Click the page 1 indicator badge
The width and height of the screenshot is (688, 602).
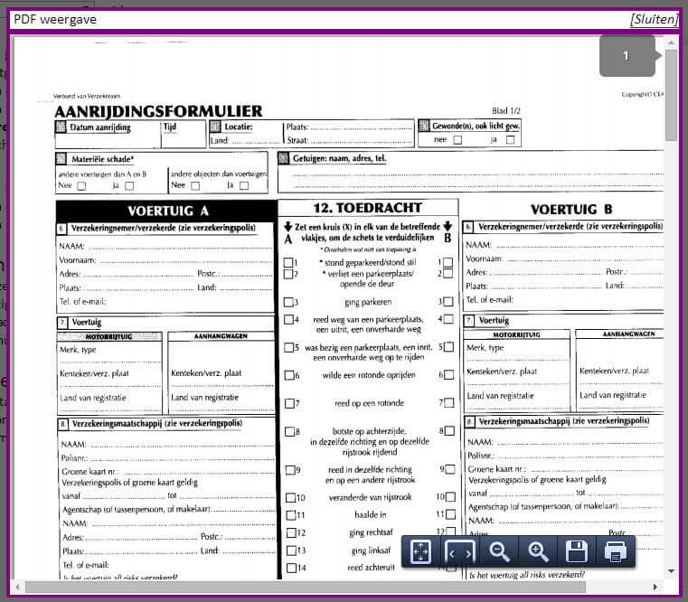point(627,56)
